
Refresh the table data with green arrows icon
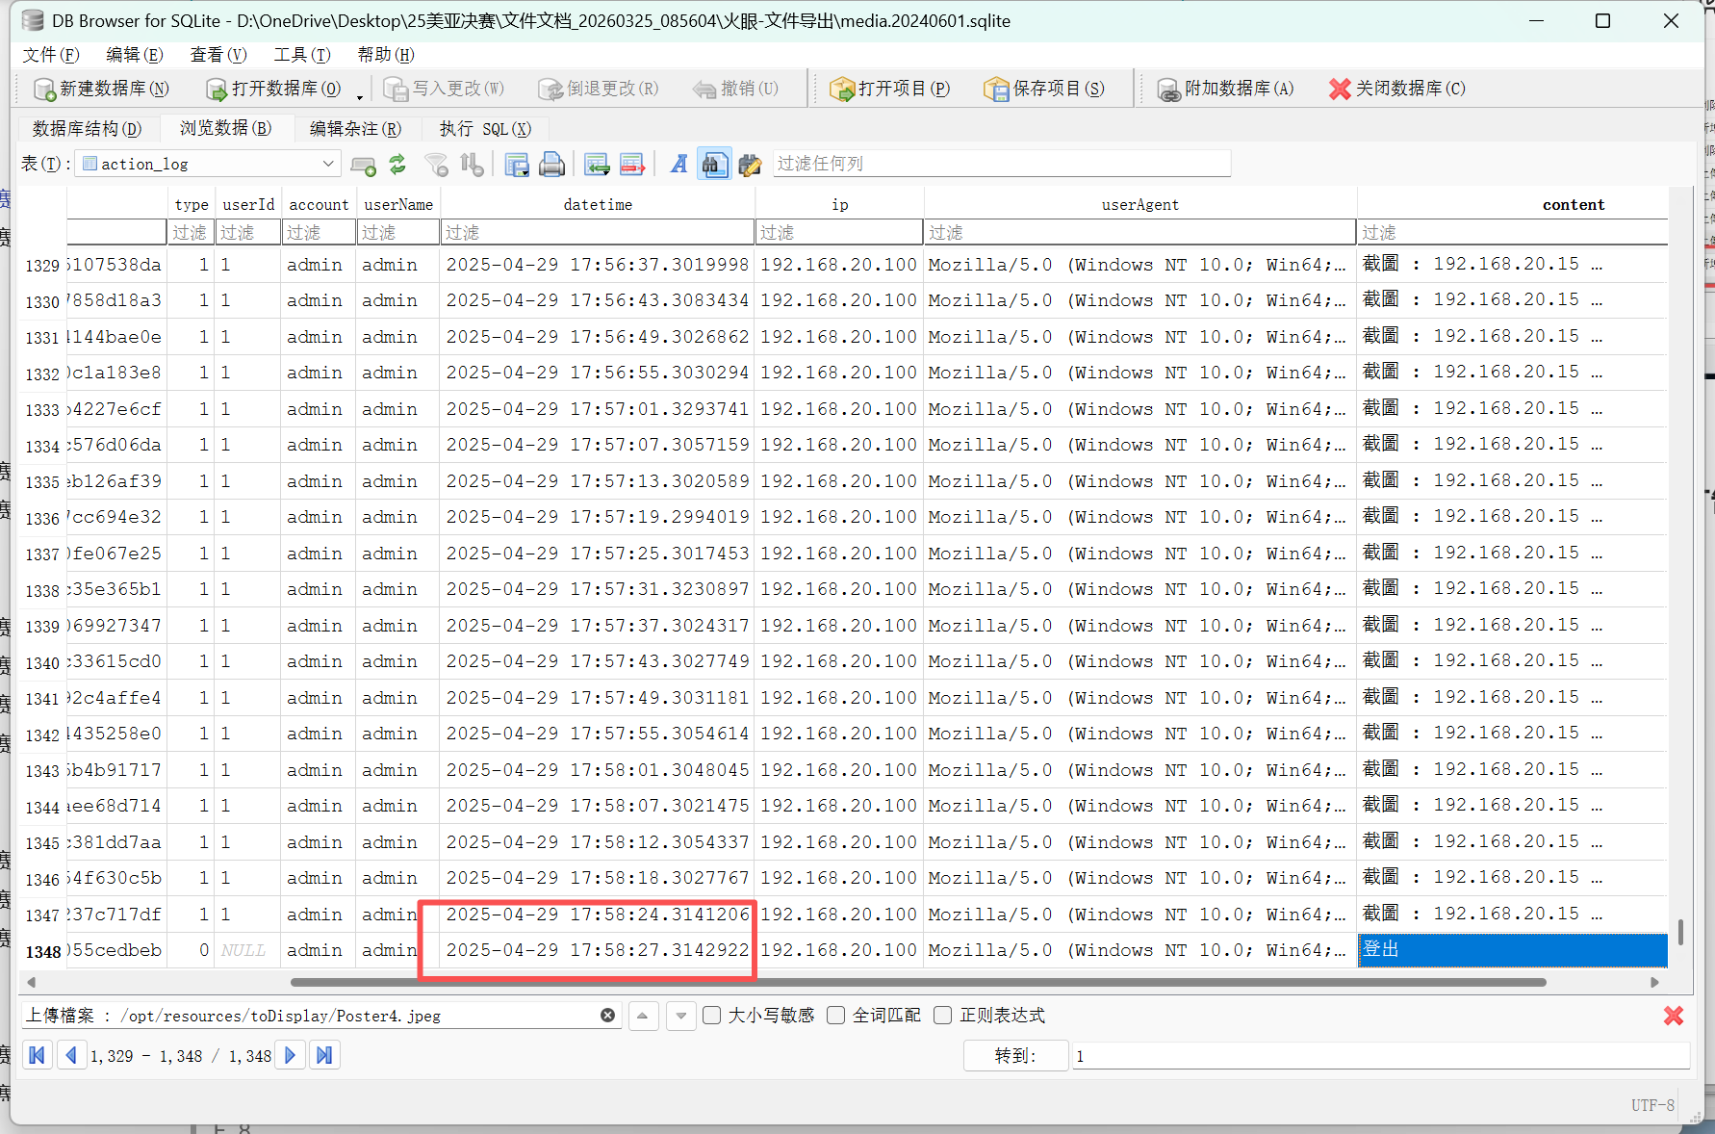[397, 165]
